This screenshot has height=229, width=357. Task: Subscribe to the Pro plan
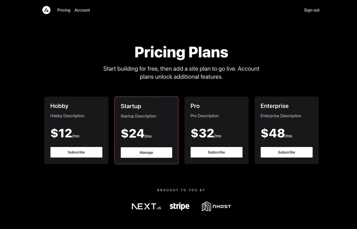[x=217, y=152]
